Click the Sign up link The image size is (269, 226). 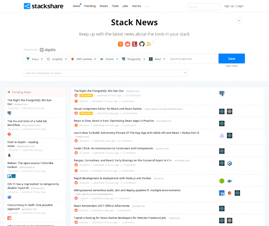pos(229,6)
